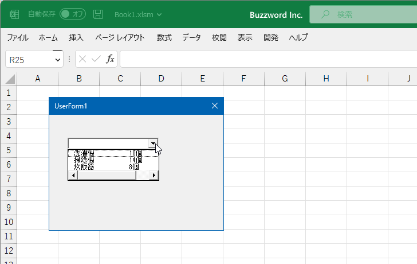The width and height of the screenshot is (417, 264).
Task: Select row 12 header
Action: pyautogui.click(x=9, y=251)
